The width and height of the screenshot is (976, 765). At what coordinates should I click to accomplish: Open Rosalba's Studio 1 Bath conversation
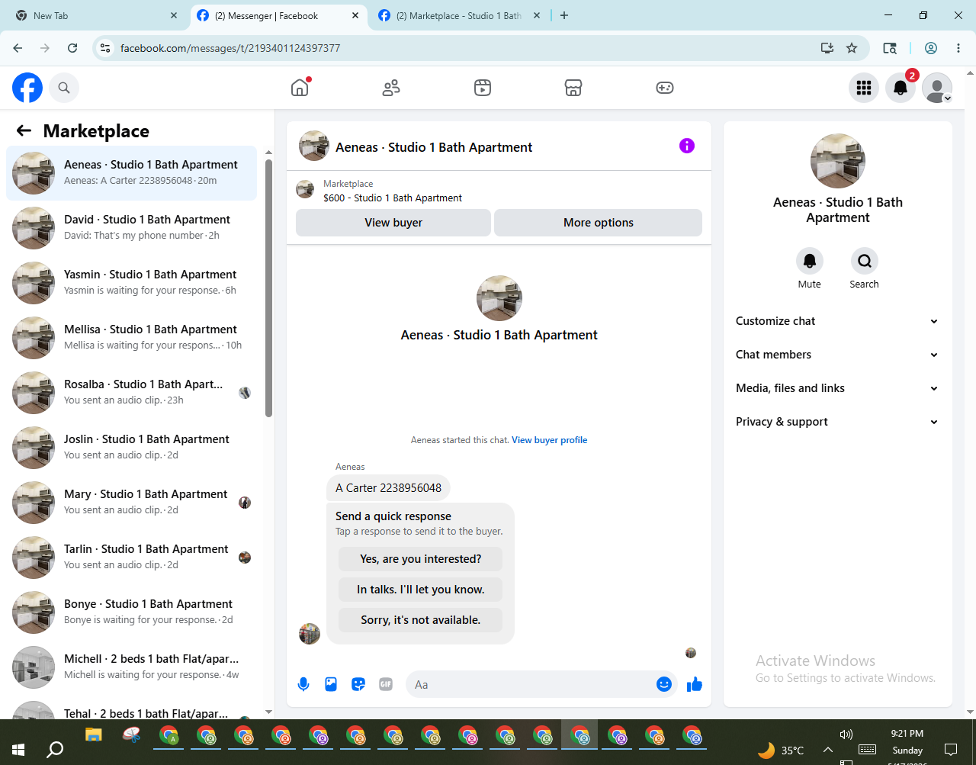[x=132, y=393]
